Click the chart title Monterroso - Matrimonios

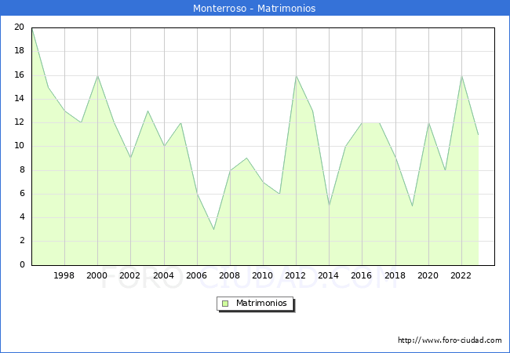pos(254,8)
